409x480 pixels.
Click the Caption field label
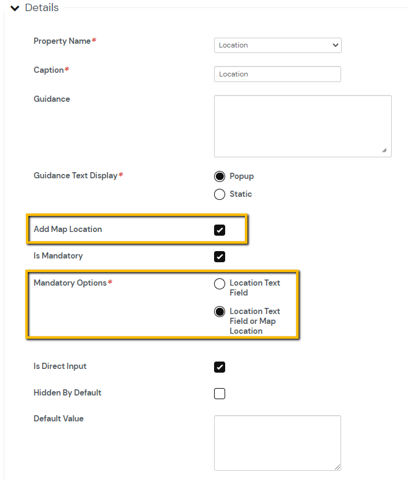coord(49,70)
